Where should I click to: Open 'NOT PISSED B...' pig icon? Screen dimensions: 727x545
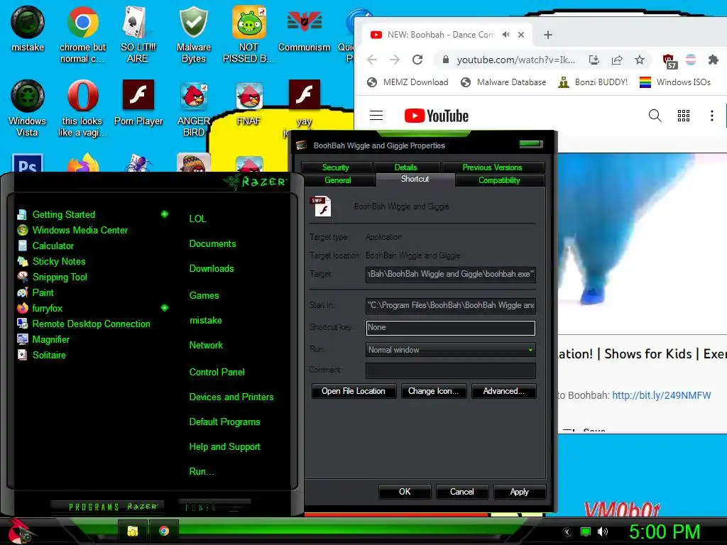(248, 34)
